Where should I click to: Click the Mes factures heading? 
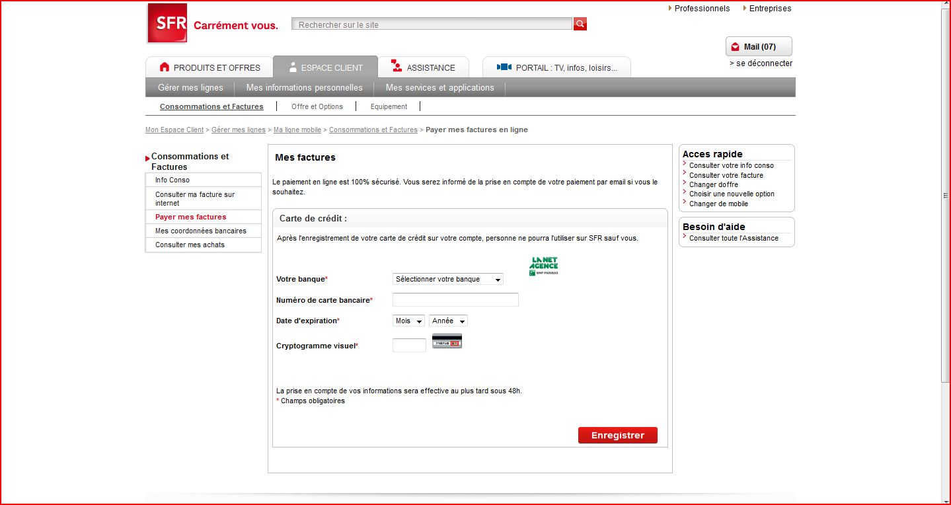coord(305,157)
